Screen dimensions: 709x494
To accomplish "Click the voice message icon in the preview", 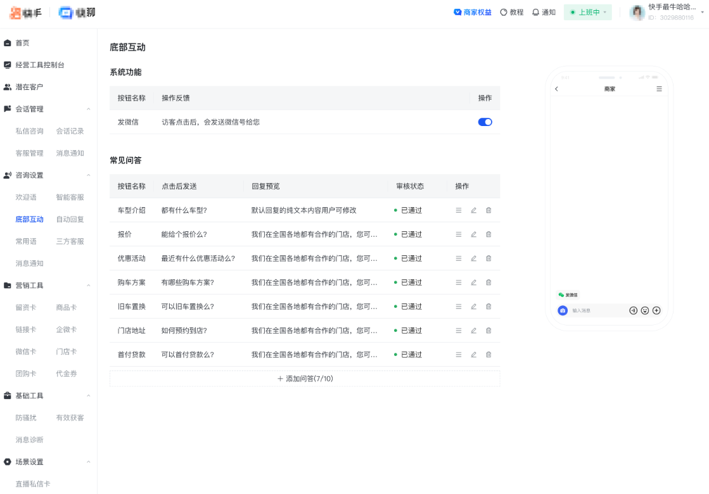I will [x=634, y=310].
